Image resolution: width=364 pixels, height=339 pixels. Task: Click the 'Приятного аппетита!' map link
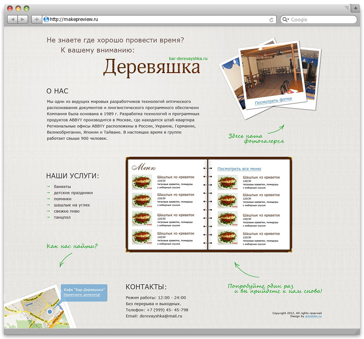(82, 295)
